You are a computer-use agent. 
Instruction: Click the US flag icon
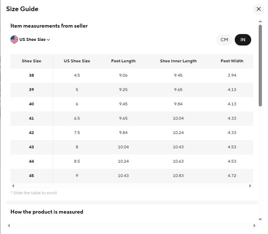[14, 39]
